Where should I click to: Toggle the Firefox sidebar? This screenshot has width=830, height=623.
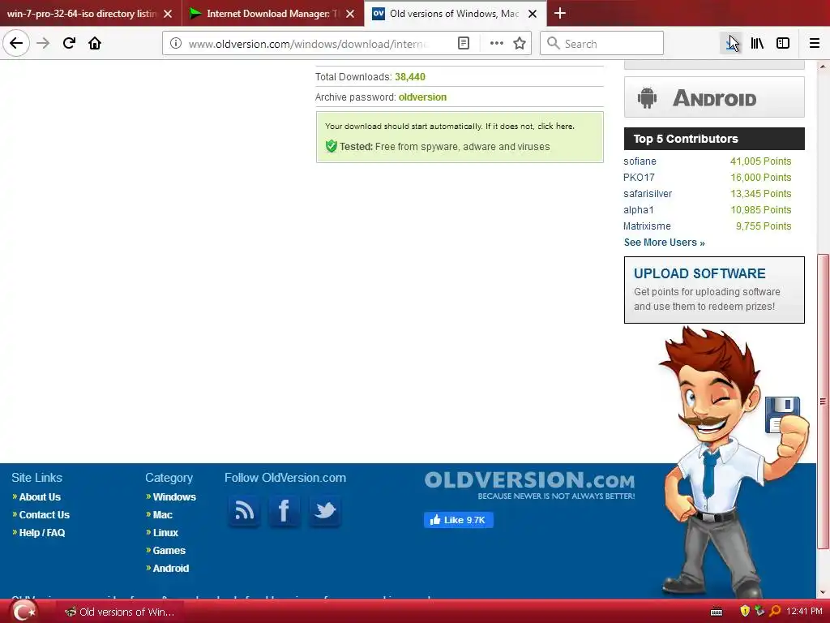(x=783, y=44)
